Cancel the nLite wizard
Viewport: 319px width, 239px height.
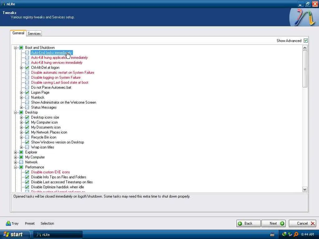click(302, 223)
